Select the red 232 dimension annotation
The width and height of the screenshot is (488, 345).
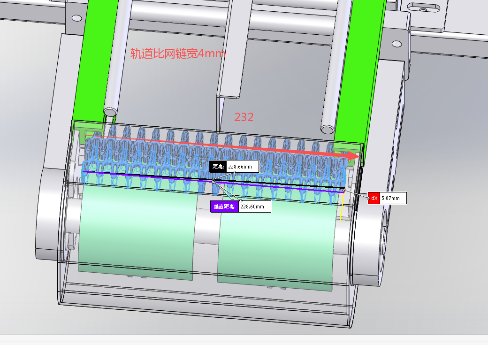click(244, 117)
